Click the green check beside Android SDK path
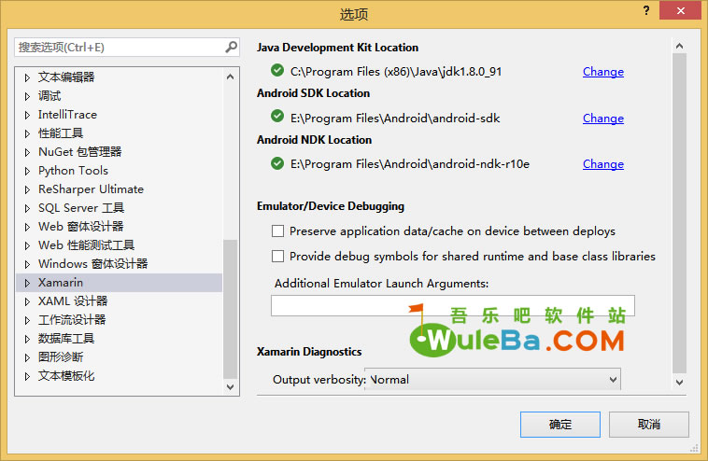Screen dimensions: 708x461 [x=277, y=117]
